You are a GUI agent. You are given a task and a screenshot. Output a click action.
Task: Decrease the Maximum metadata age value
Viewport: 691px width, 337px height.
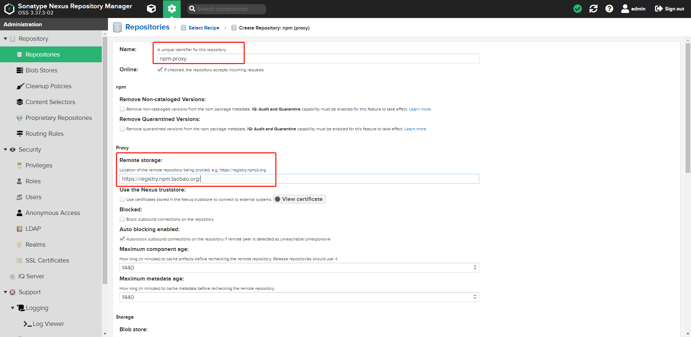pyautogui.click(x=475, y=299)
